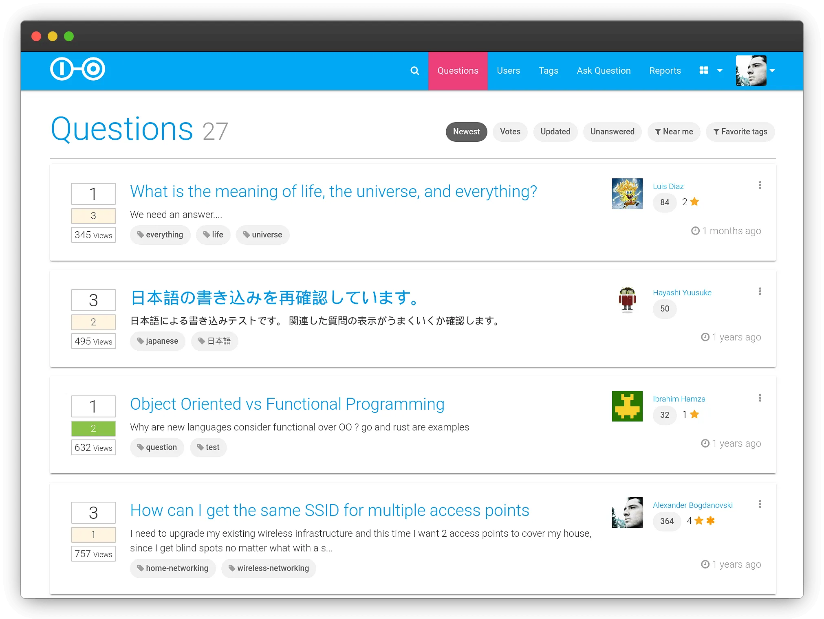The width and height of the screenshot is (824, 619).
Task: Select the wireless-networking tag
Action: coord(269,568)
